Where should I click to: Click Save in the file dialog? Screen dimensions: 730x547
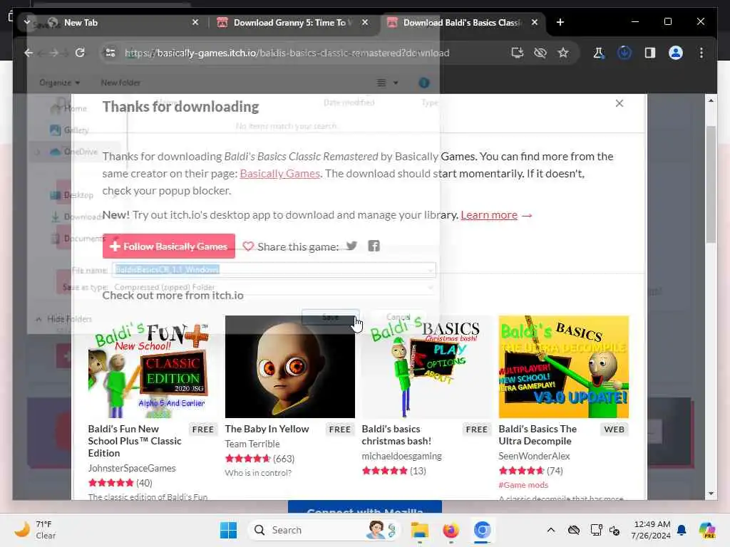[x=331, y=317]
